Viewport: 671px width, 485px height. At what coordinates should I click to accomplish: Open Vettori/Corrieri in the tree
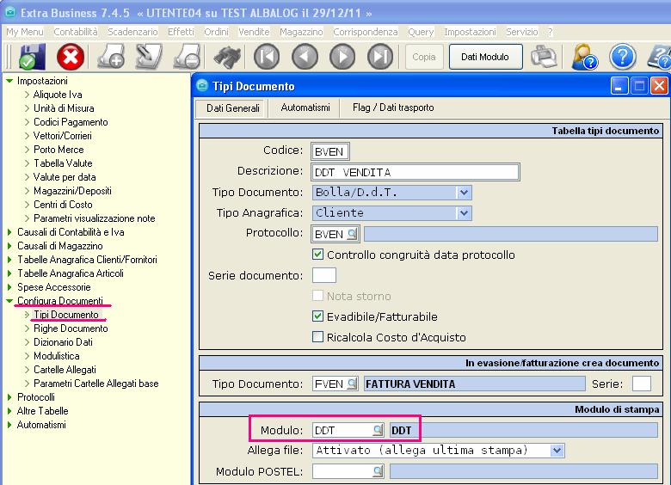tap(63, 136)
